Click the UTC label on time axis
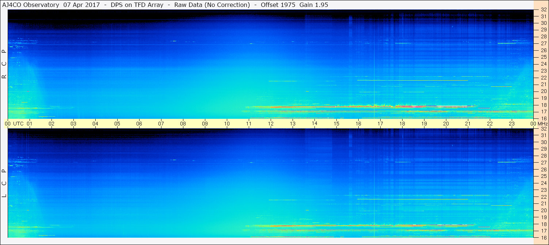Viewport: 549px width, 245px height. click(18, 124)
